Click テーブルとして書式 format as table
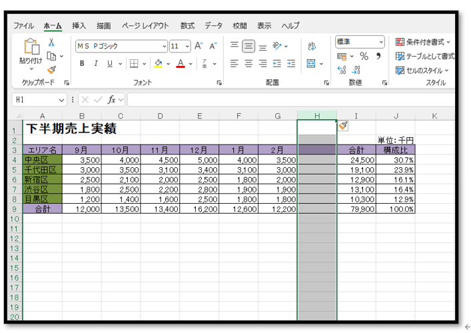The height and width of the screenshot is (333, 471). (x=425, y=56)
